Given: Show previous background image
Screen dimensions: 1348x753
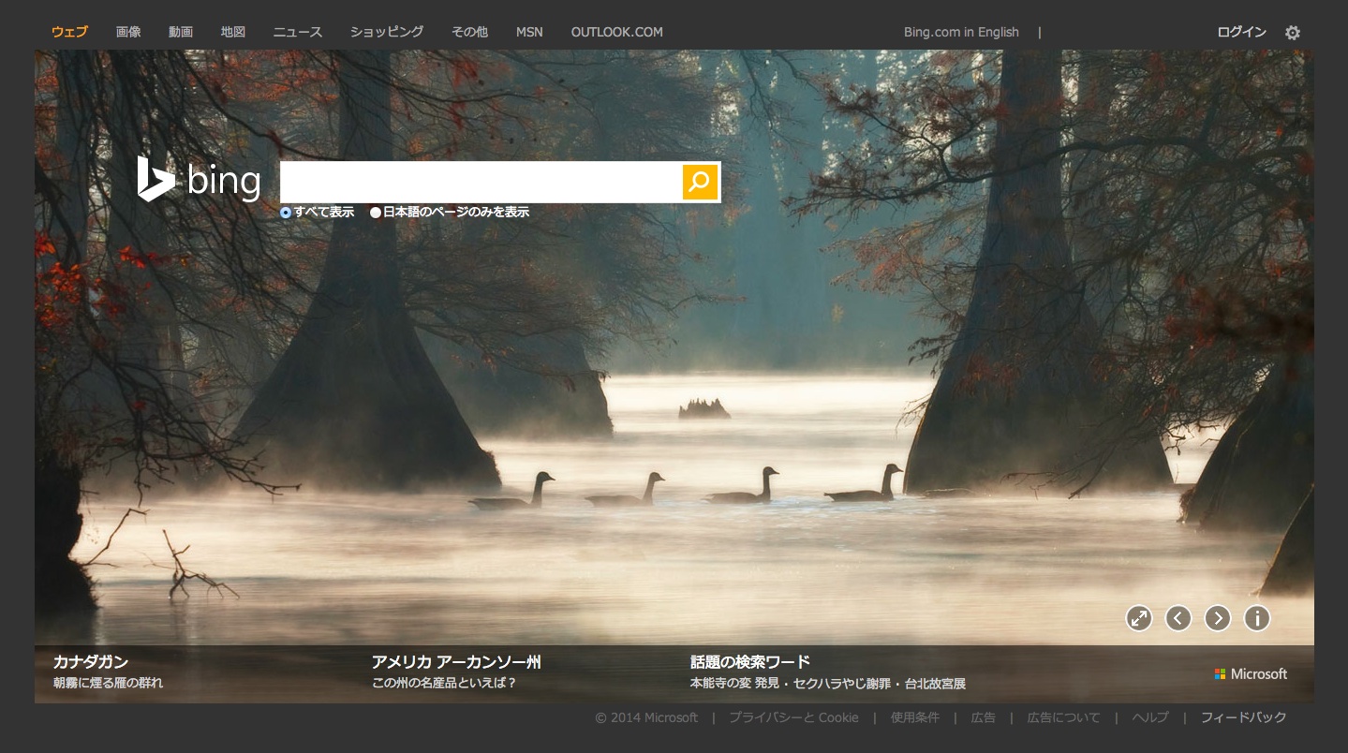Looking at the screenshot, I should point(1178,618).
